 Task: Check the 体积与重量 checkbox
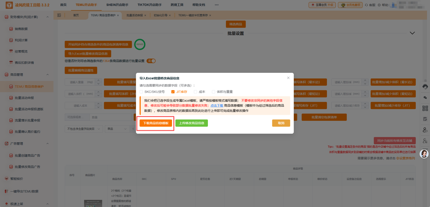click(214, 92)
